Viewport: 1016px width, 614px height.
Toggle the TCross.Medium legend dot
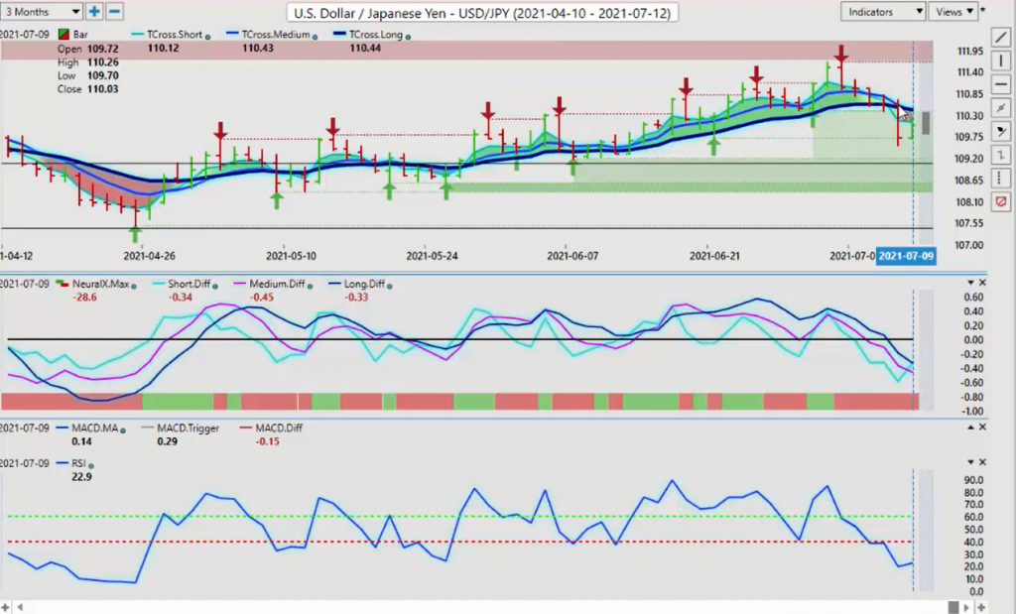coord(315,37)
